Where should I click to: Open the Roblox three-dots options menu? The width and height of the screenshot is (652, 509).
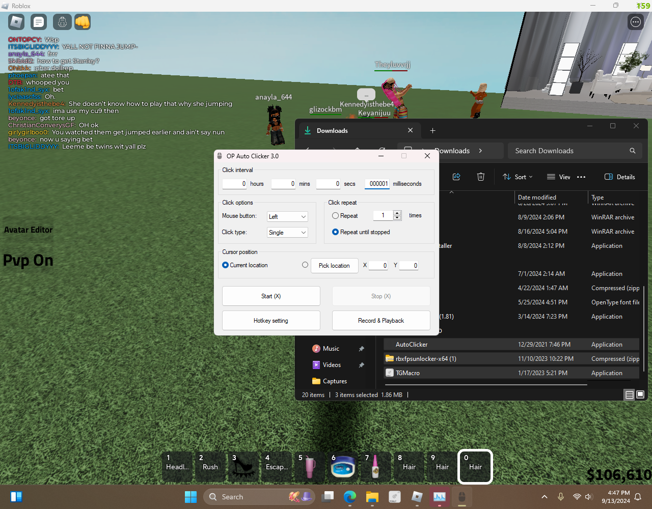click(636, 22)
